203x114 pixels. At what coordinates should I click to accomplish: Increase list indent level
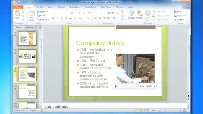[113, 13]
